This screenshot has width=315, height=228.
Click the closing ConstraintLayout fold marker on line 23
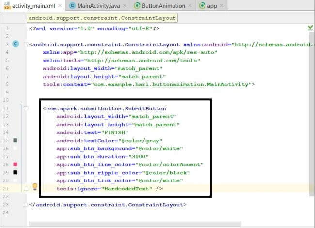26,205
